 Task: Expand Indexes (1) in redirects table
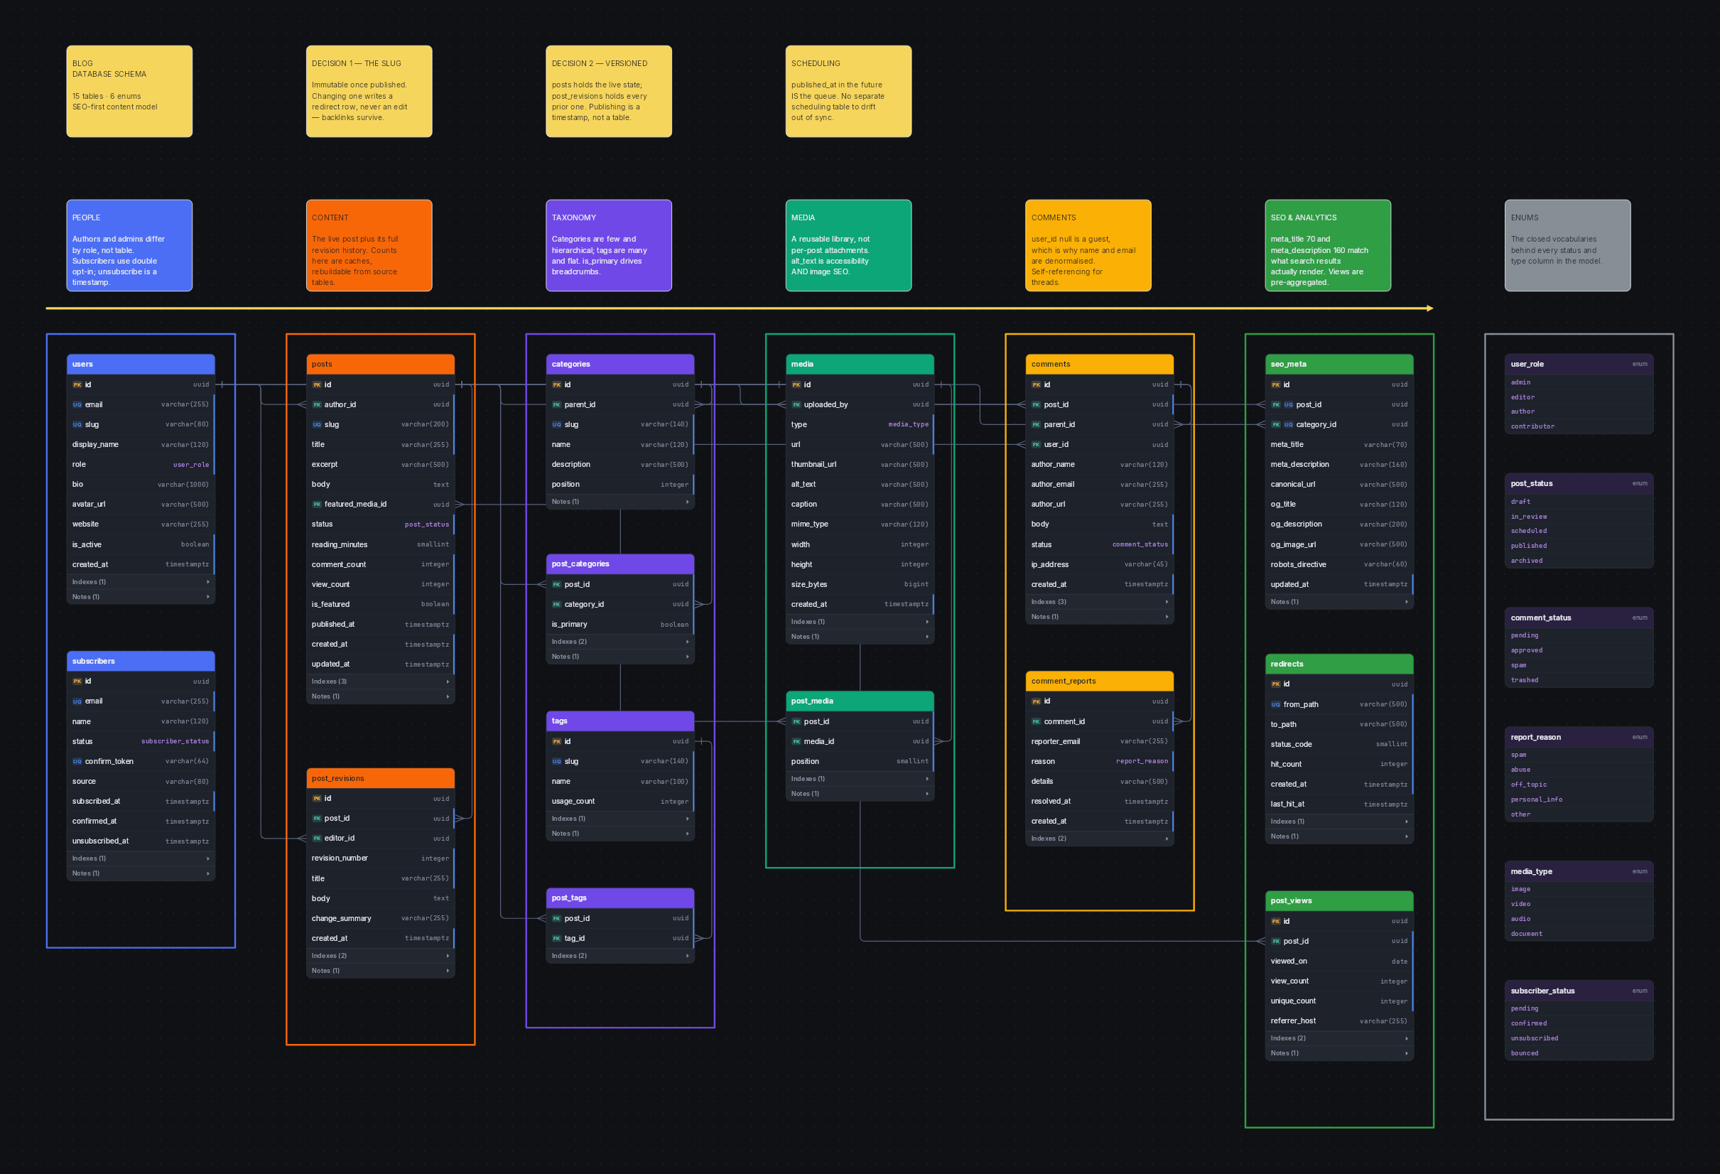coord(1340,822)
